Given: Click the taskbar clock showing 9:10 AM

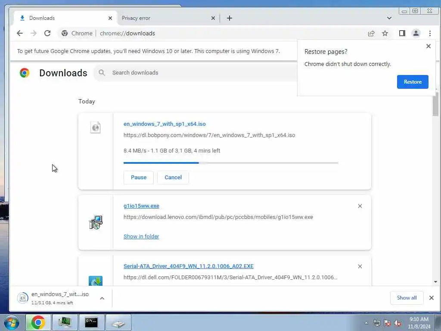Looking at the screenshot, I should click(x=419, y=323).
